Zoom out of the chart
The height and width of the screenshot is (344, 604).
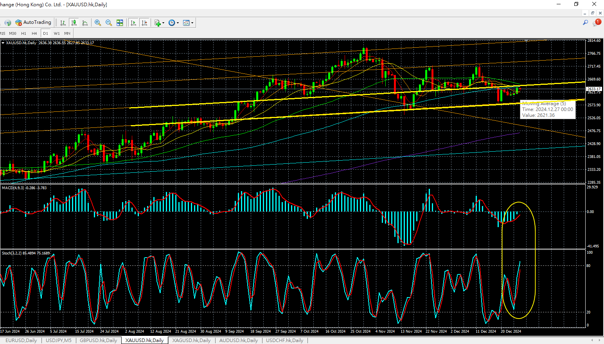click(x=109, y=23)
